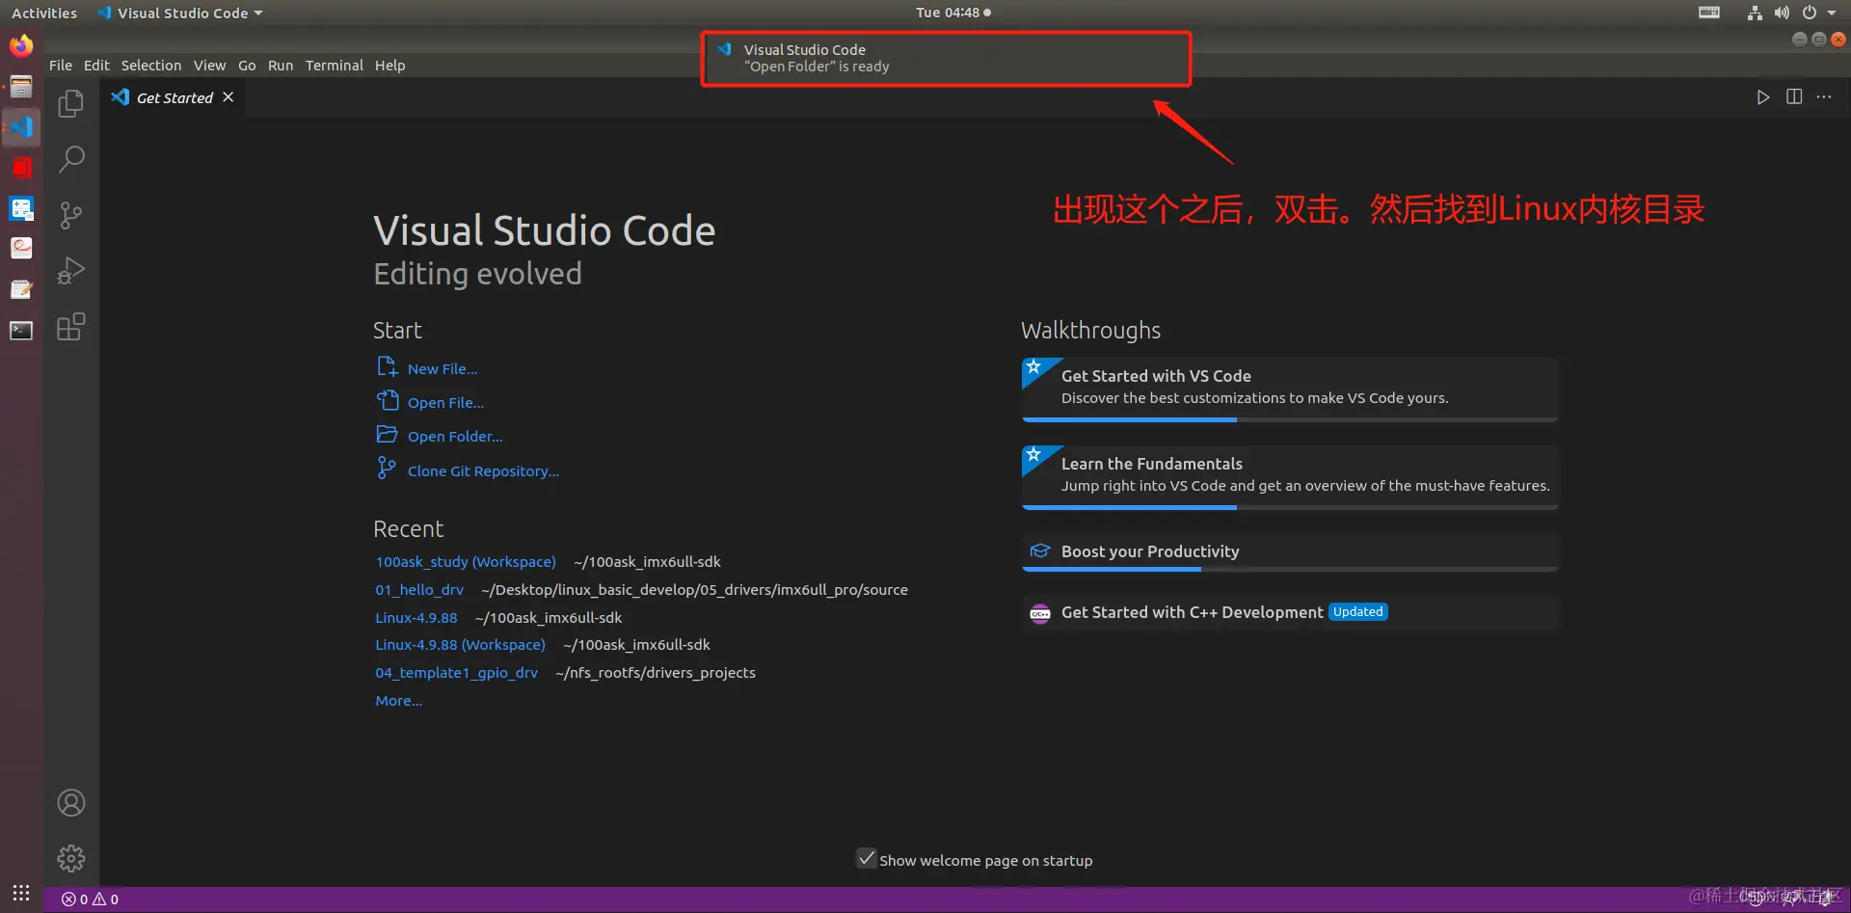Open recent 01_hello_drv folder

point(419,590)
